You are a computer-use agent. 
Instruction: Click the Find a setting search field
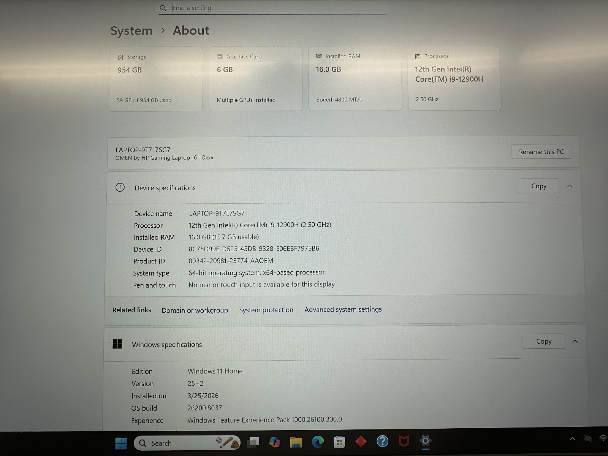(x=272, y=8)
